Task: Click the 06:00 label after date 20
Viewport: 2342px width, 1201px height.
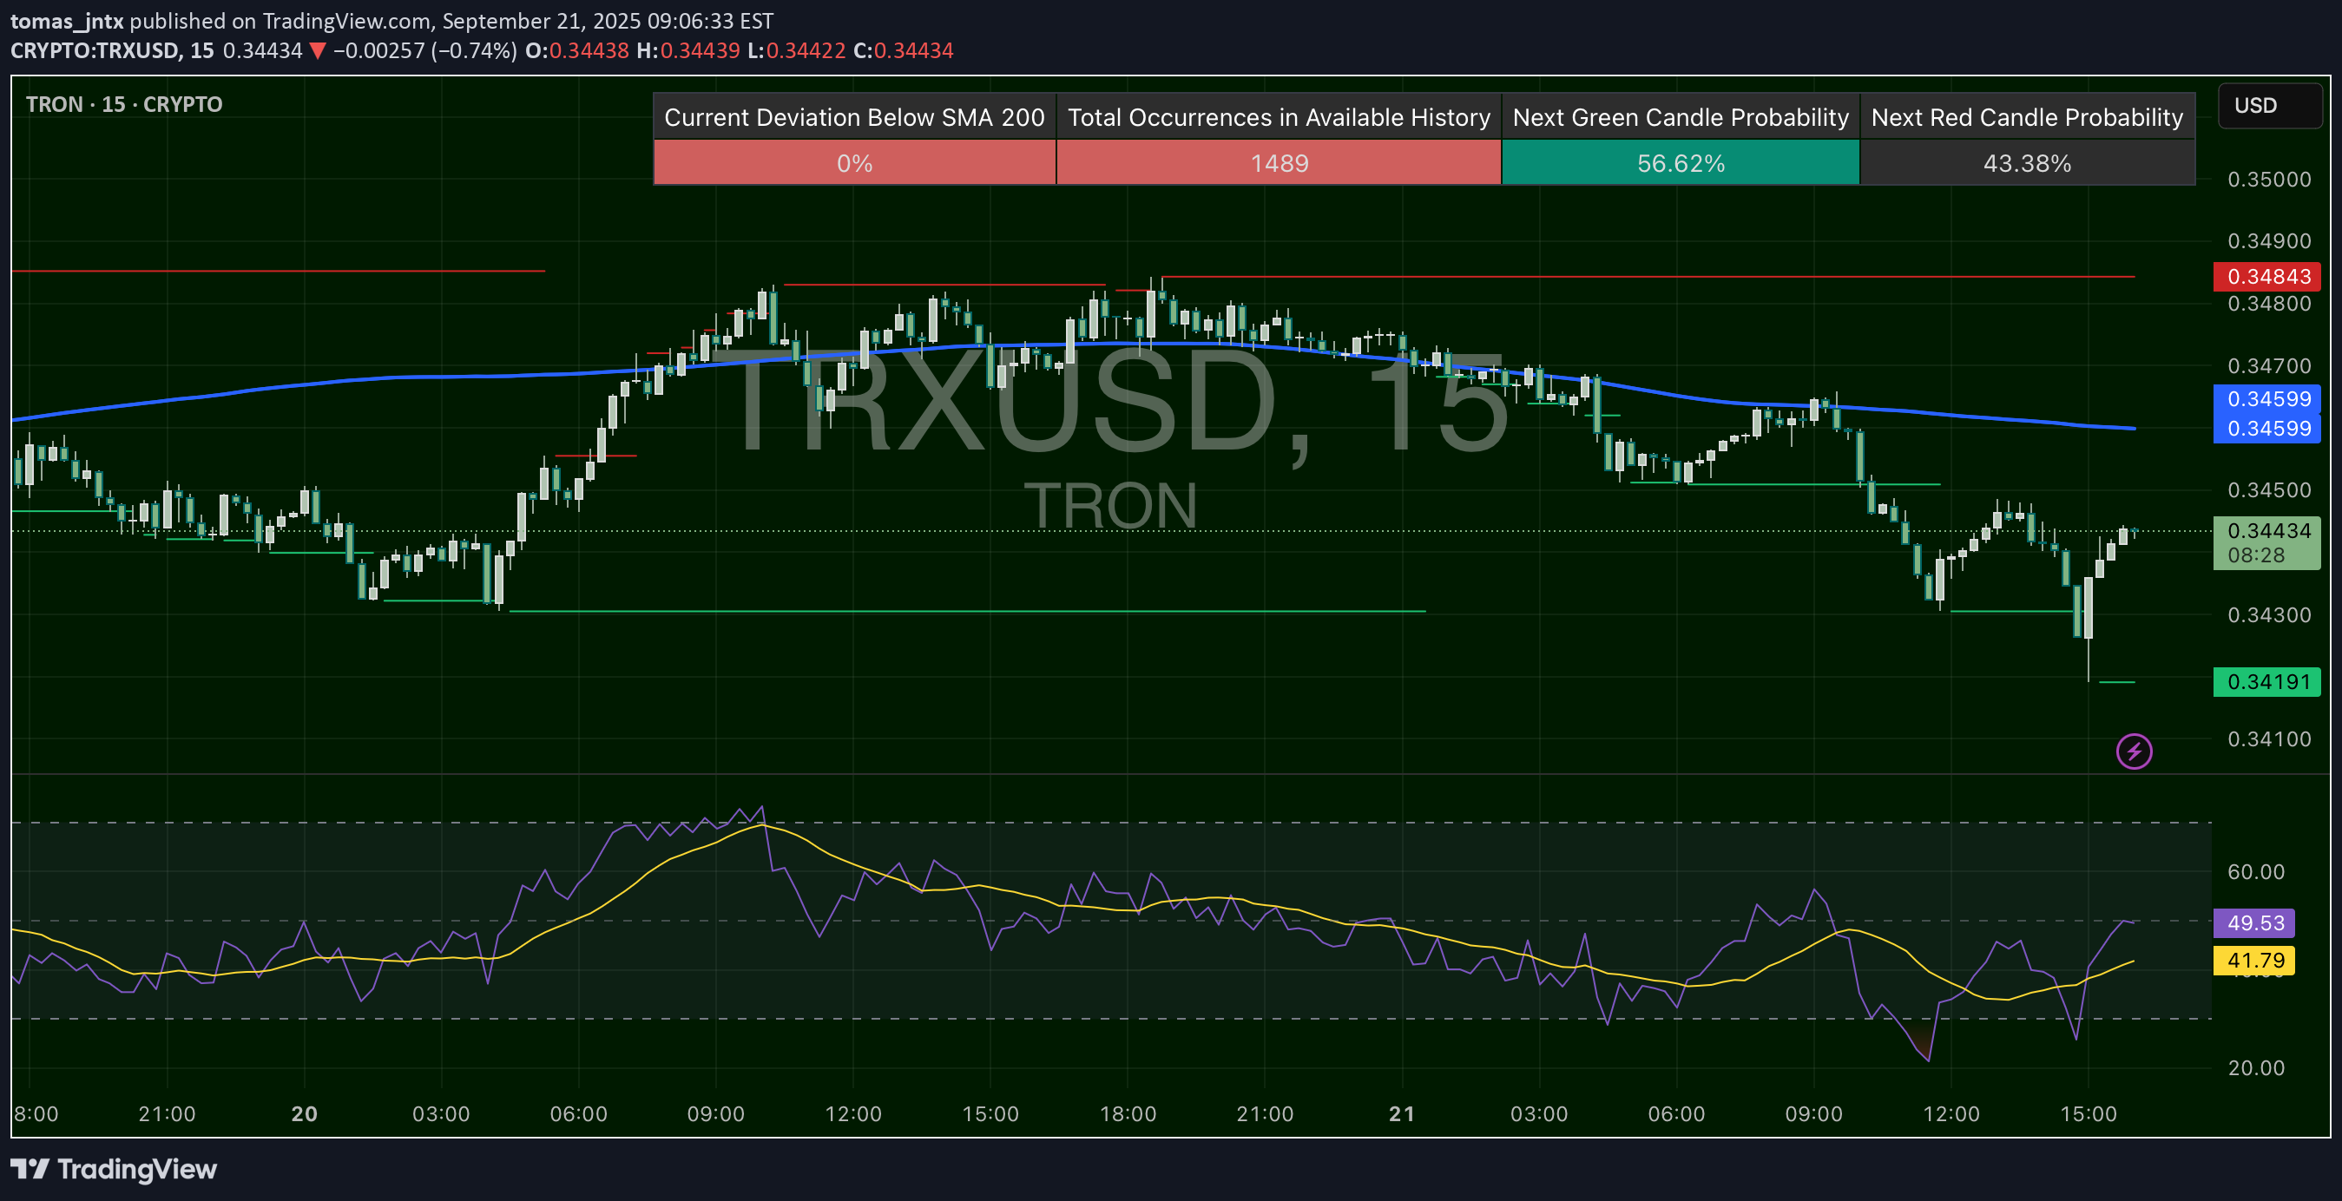Action: (x=578, y=1113)
